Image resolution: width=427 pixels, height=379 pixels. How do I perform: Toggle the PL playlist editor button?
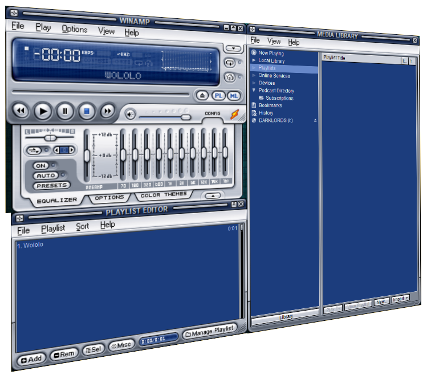click(218, 96)
